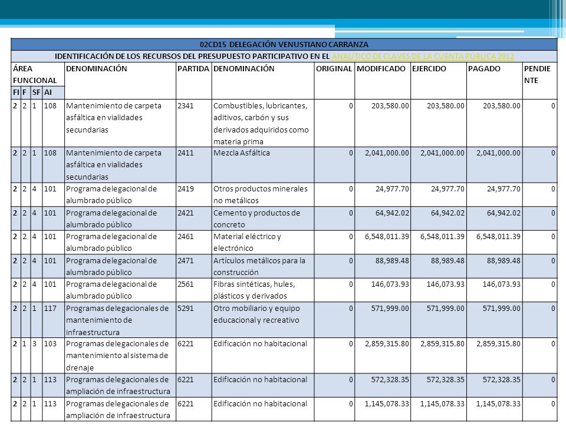
Task: Select modificado value 146,073.93
Action: (x=390, y=284)
